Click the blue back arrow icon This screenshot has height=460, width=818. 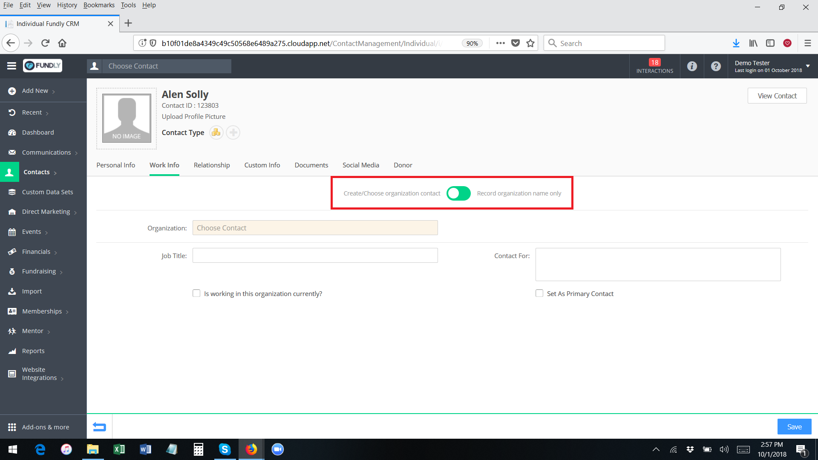coord(99,427)
